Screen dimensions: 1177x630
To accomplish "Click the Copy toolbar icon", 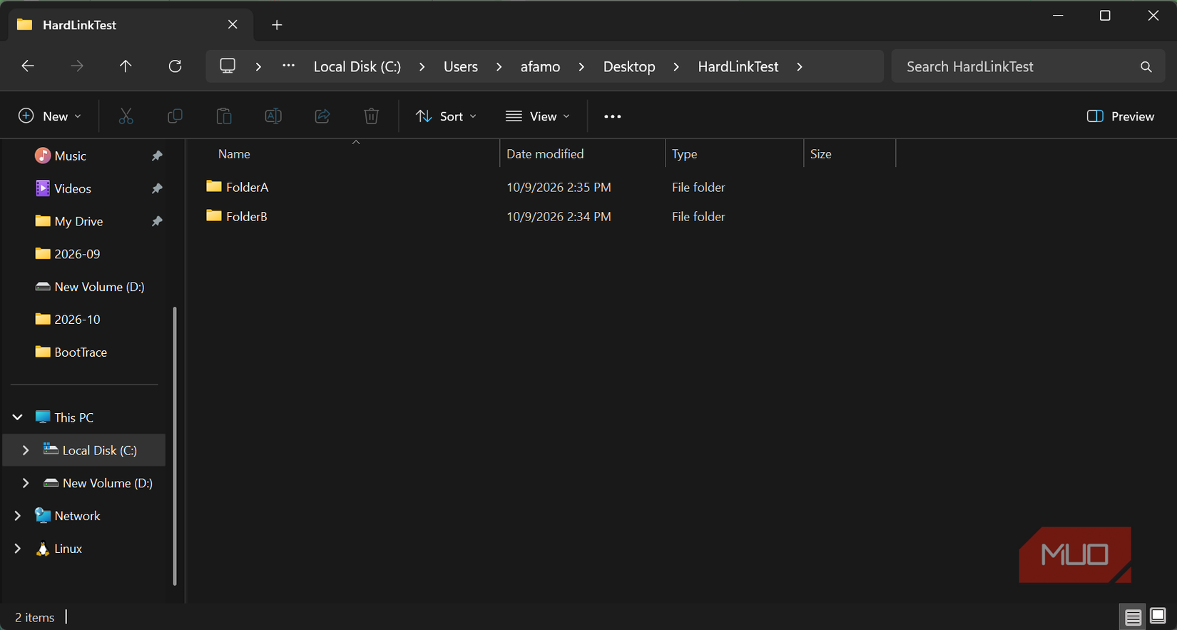I will pyautogui.click(x=175, y=116).
